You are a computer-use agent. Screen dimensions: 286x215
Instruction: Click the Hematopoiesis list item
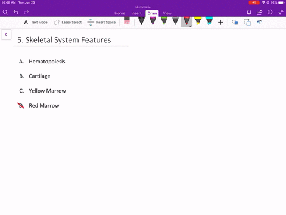pyautogui.click(x=47, y=62)
